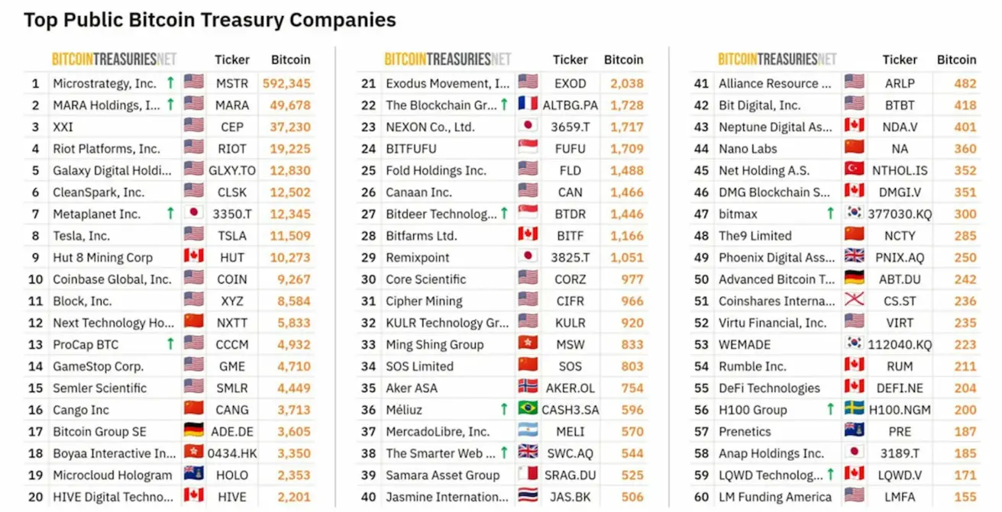The height and width of the screenshot is (512, 1002).
Task: Sort by the first column's Bitcoin header
Action: 291,60
